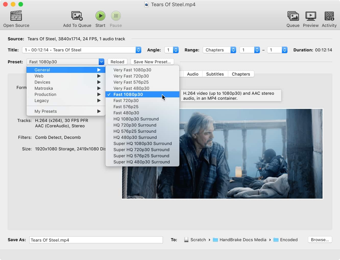Switch to the Subtitles tab

pyautogui.click(x=215, y=74)
